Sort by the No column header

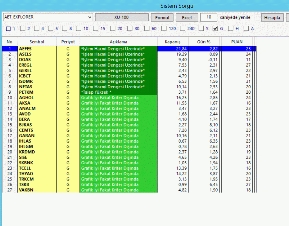(10, 42)
